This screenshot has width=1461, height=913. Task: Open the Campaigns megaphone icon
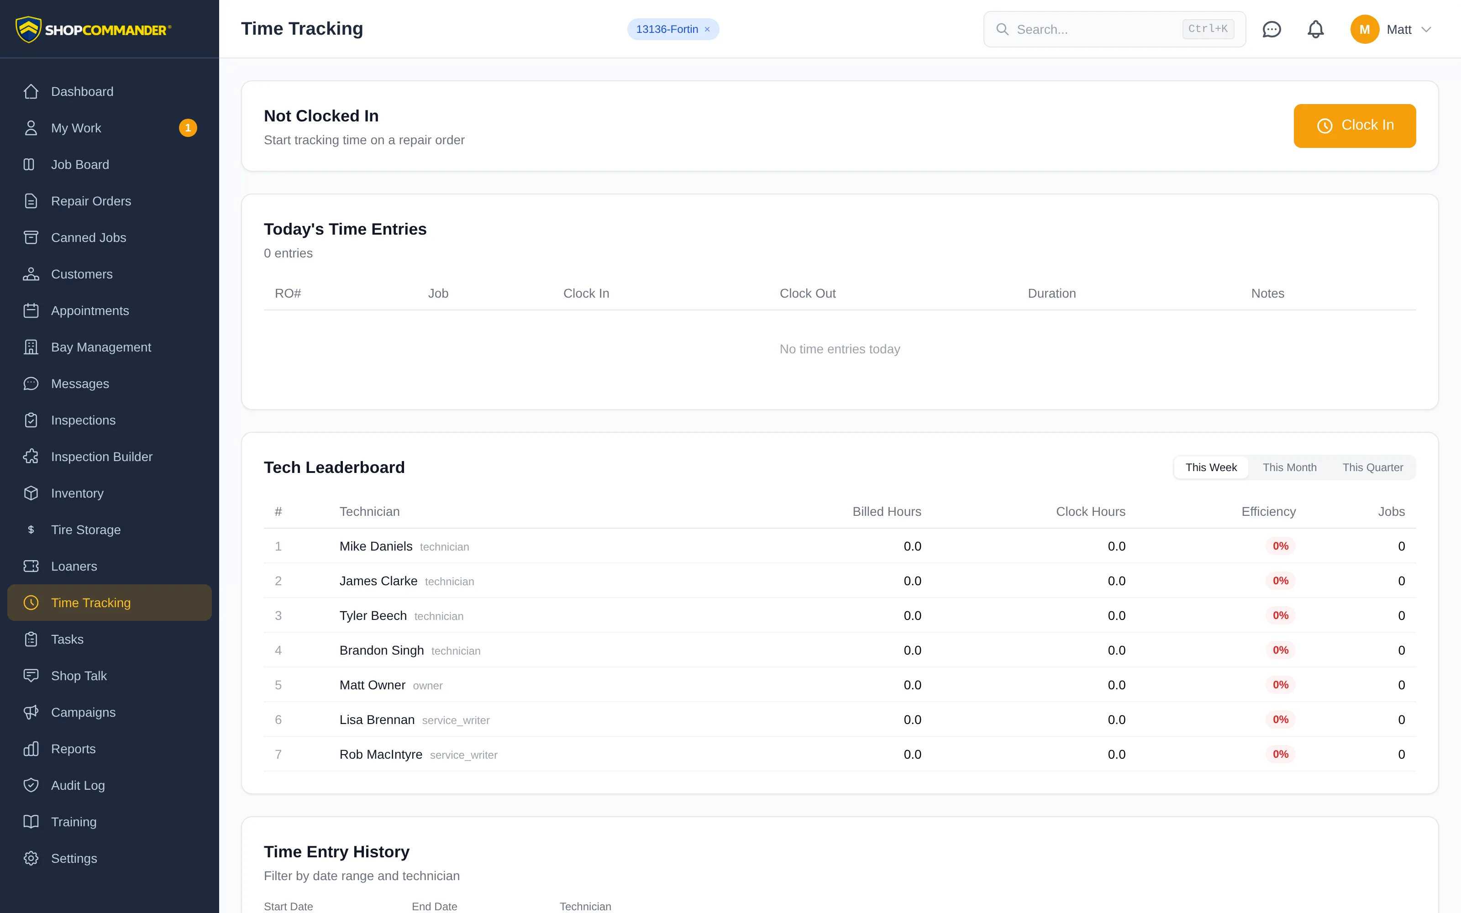[x=31, y=713]
